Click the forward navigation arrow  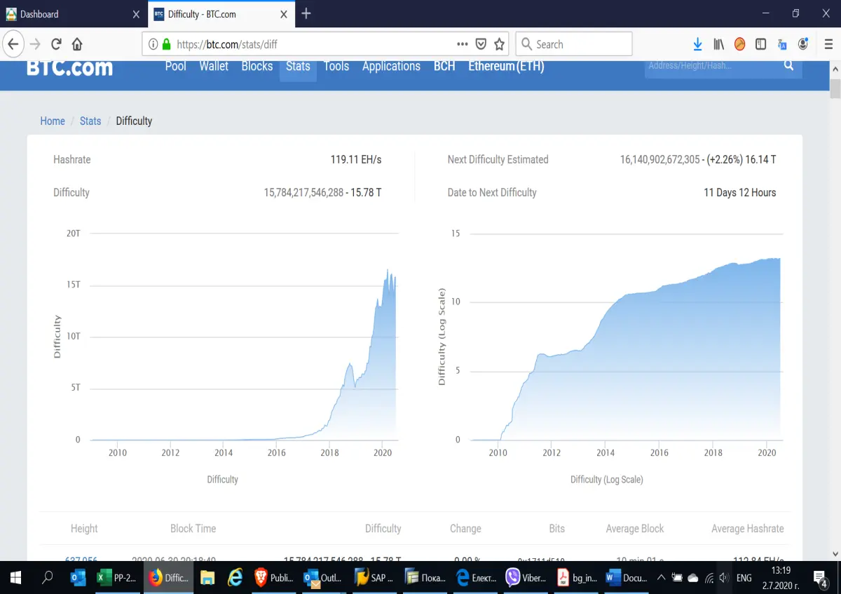35,44
